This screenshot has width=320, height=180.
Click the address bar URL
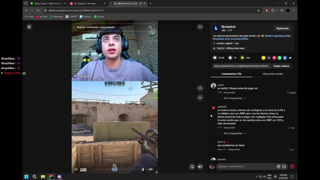76,10
